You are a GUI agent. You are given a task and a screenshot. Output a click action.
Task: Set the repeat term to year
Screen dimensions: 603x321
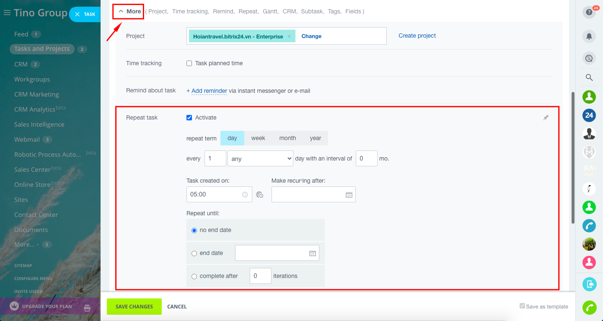[x=316, y=138]
